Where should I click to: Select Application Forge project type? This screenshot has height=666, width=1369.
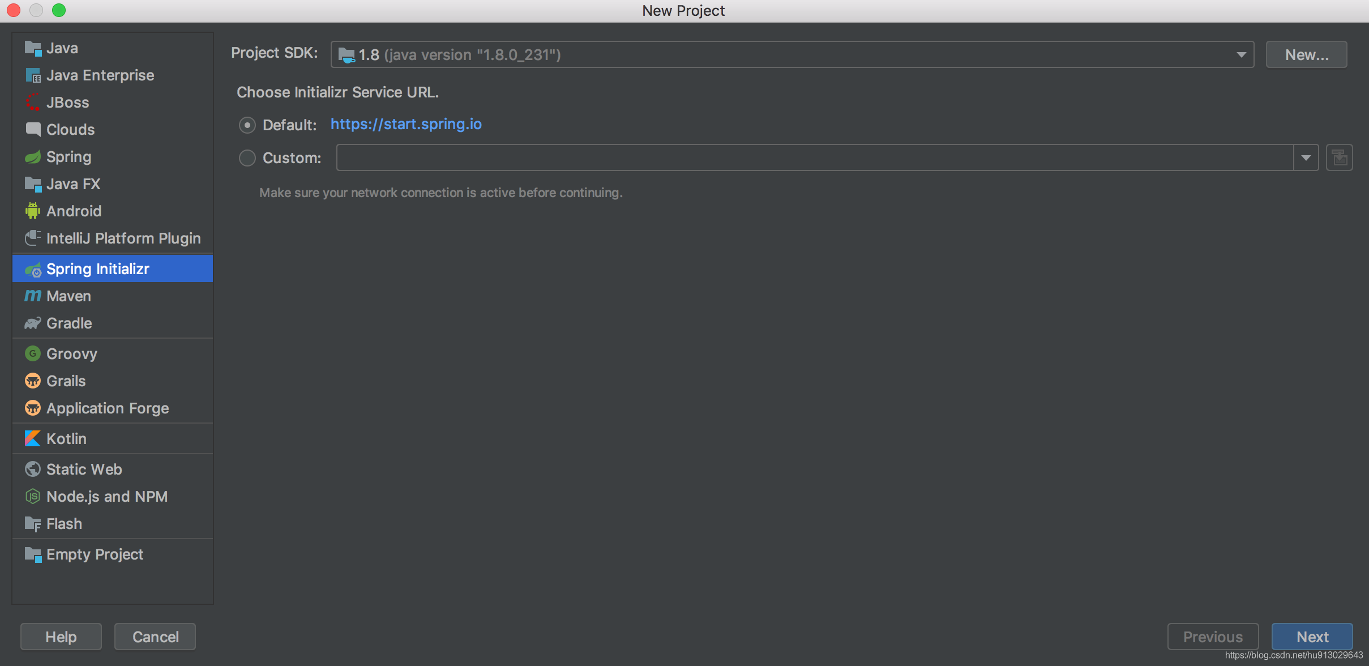[x=113, y=408]
